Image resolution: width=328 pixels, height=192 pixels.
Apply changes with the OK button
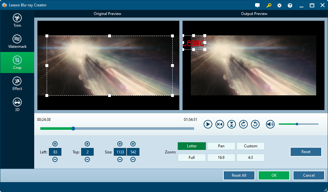coord(274,175)
